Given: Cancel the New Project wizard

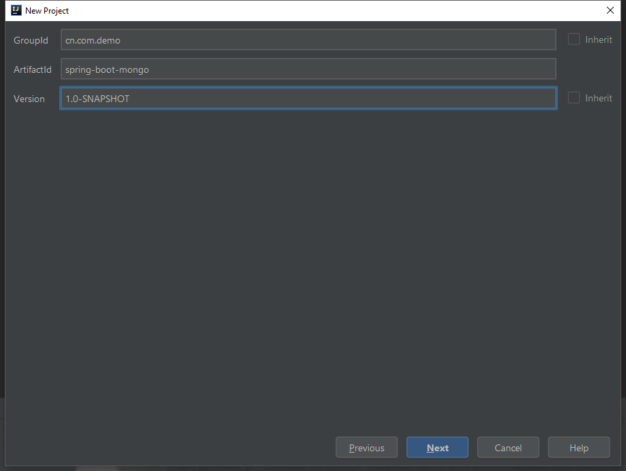Looking at the screenshot, I should [508, 447].
